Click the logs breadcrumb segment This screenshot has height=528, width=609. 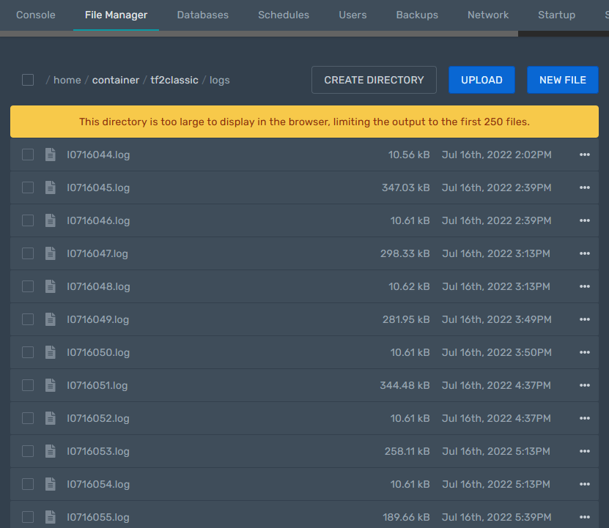pyautogui.click(x=220, y=81)
